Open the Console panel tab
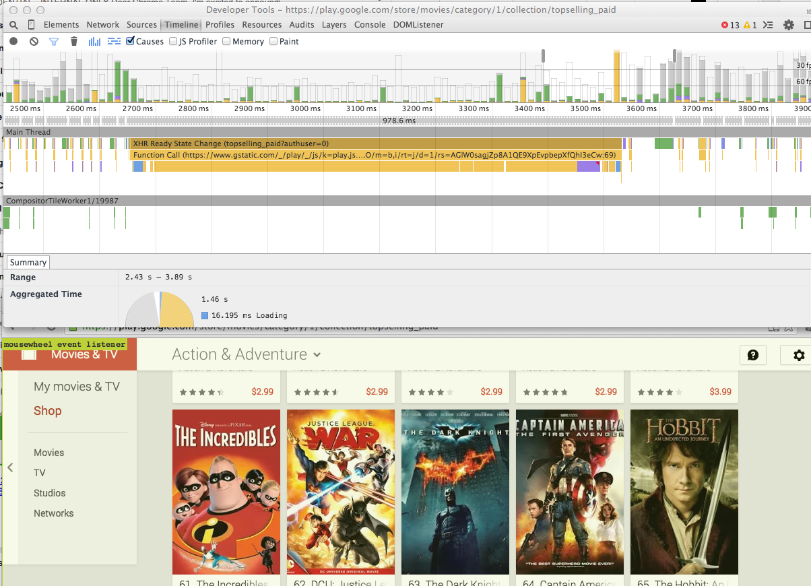 point(370,25)
